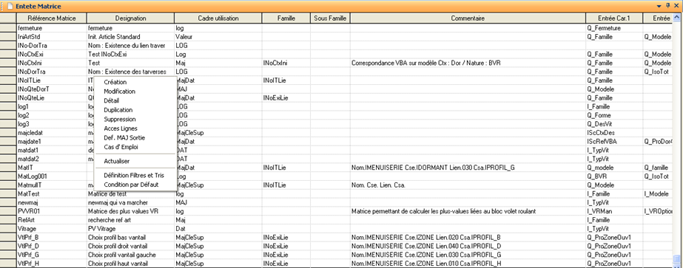Select the majcledat reference cell

52,132
